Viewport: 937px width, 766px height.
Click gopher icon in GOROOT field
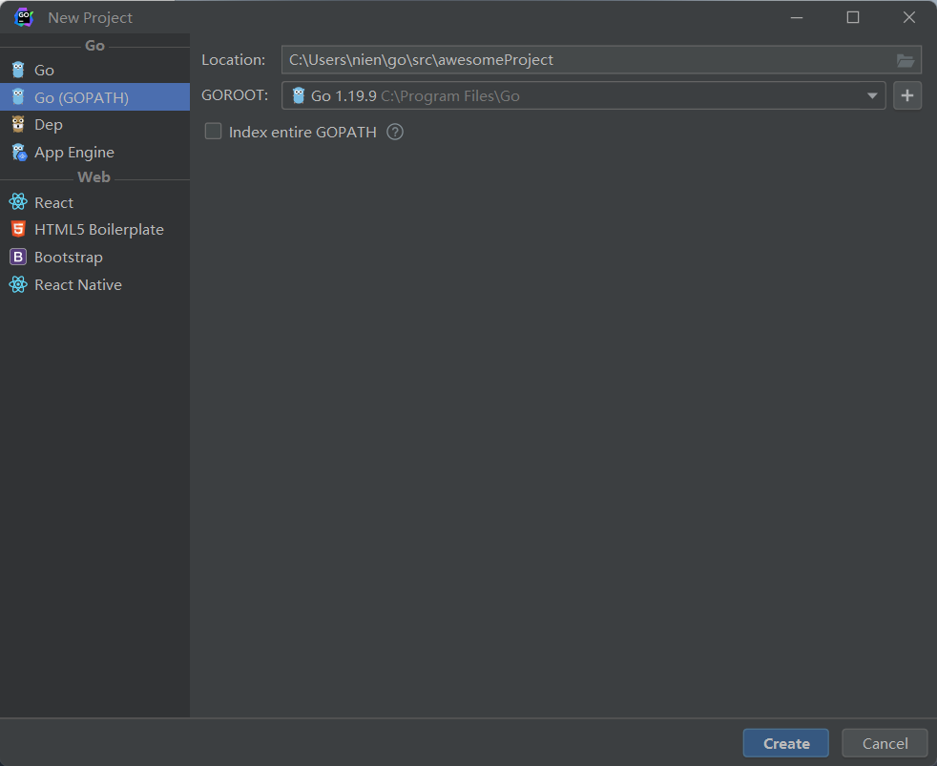pyautogui.click(x=299, y=95)
